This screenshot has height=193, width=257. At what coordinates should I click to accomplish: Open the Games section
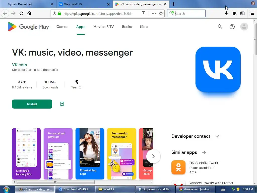62,27
